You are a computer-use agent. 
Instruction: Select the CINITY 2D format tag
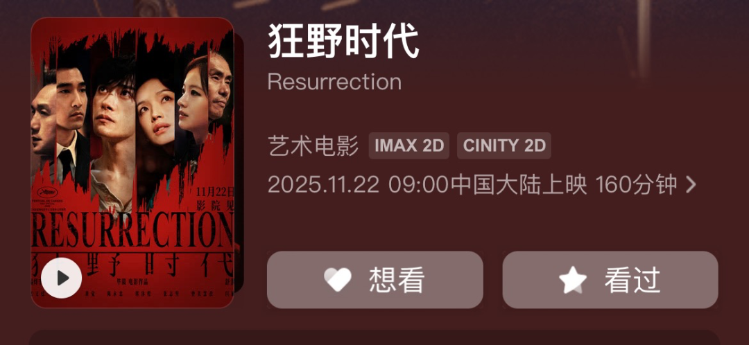point(504,145)
